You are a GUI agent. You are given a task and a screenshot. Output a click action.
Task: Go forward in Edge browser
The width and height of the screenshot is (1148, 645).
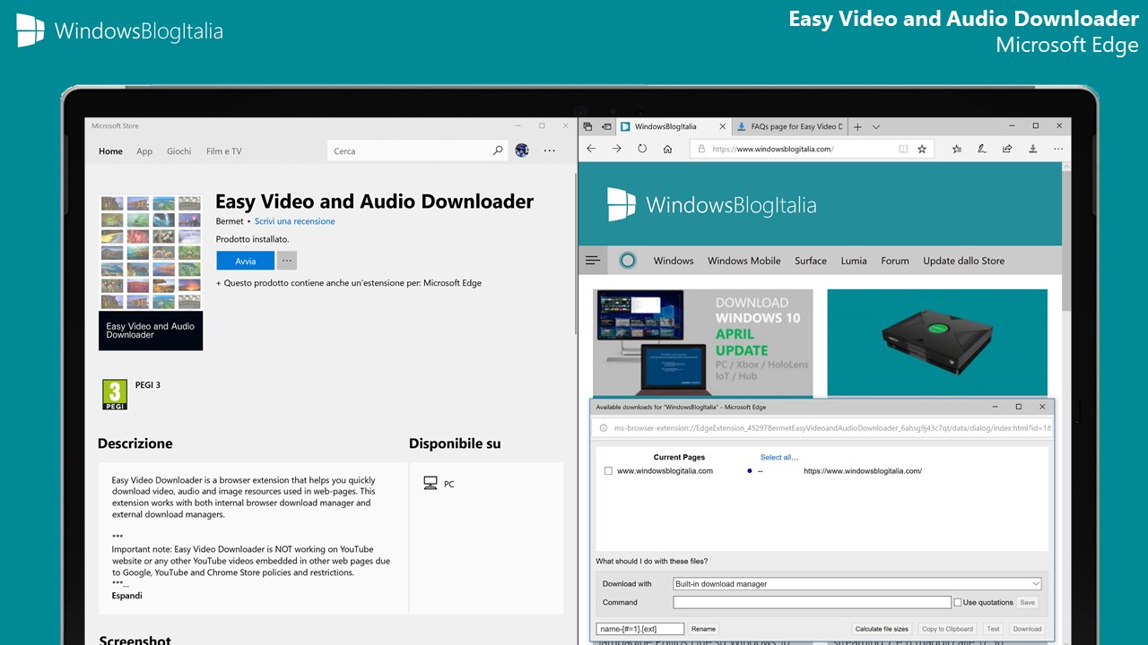616,149
